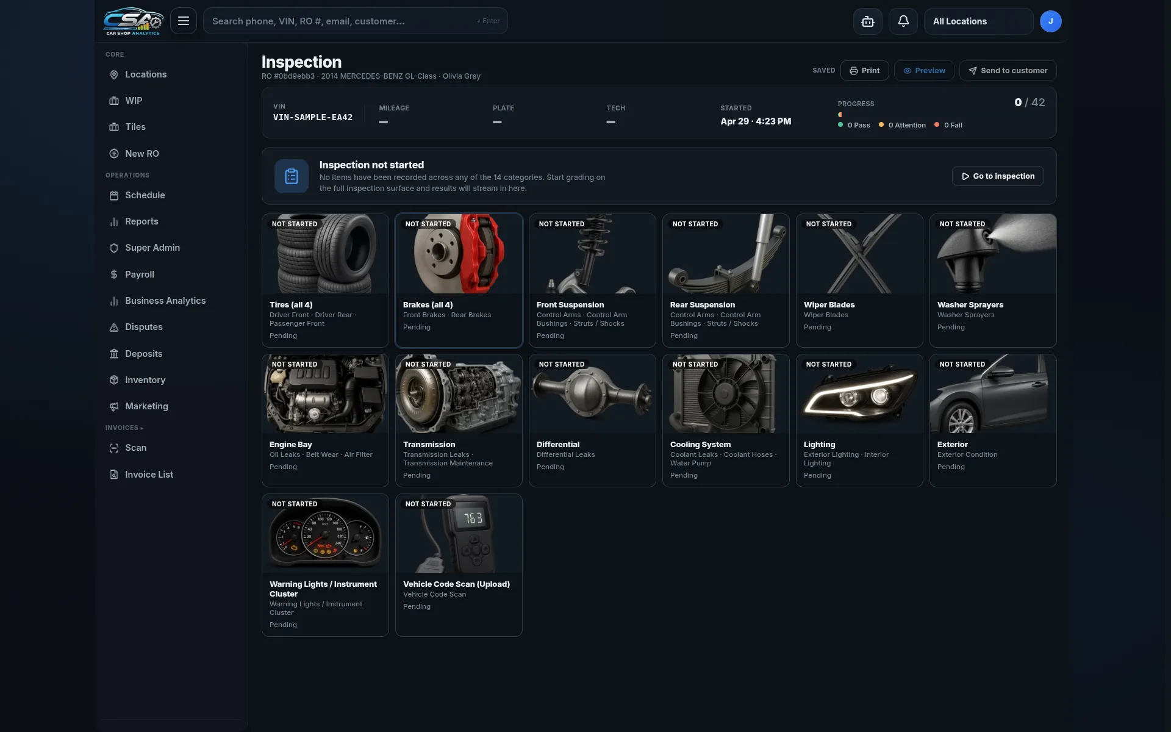Screen dimensions: 1171x732
Task: Click Send to customer button
Action: (x=1008, y=71)
